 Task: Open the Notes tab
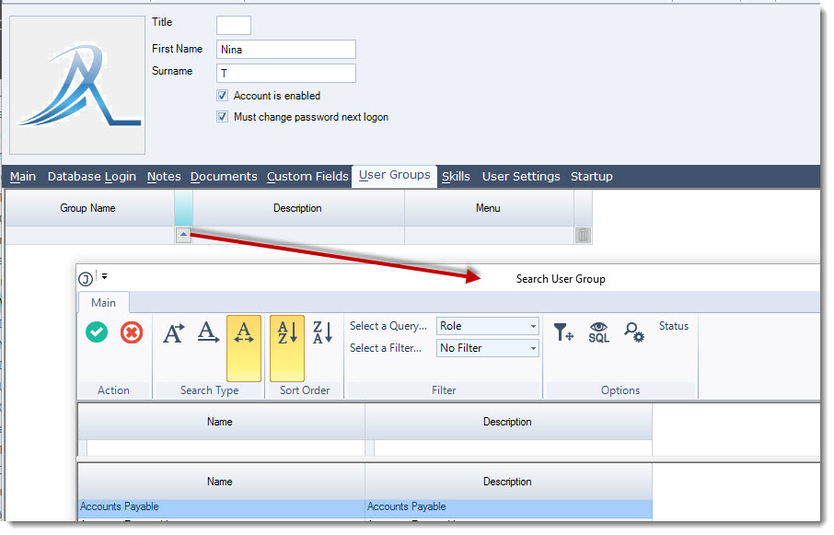coord(164,177)
